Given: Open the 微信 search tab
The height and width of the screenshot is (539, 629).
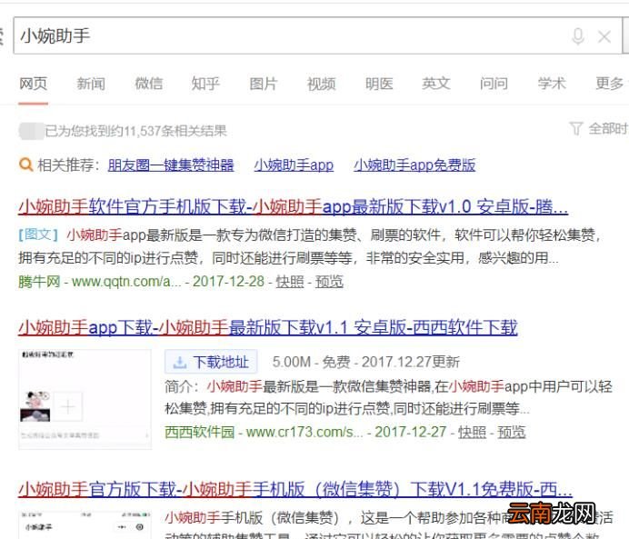Looking at the screenshot, I should [149, 84].
